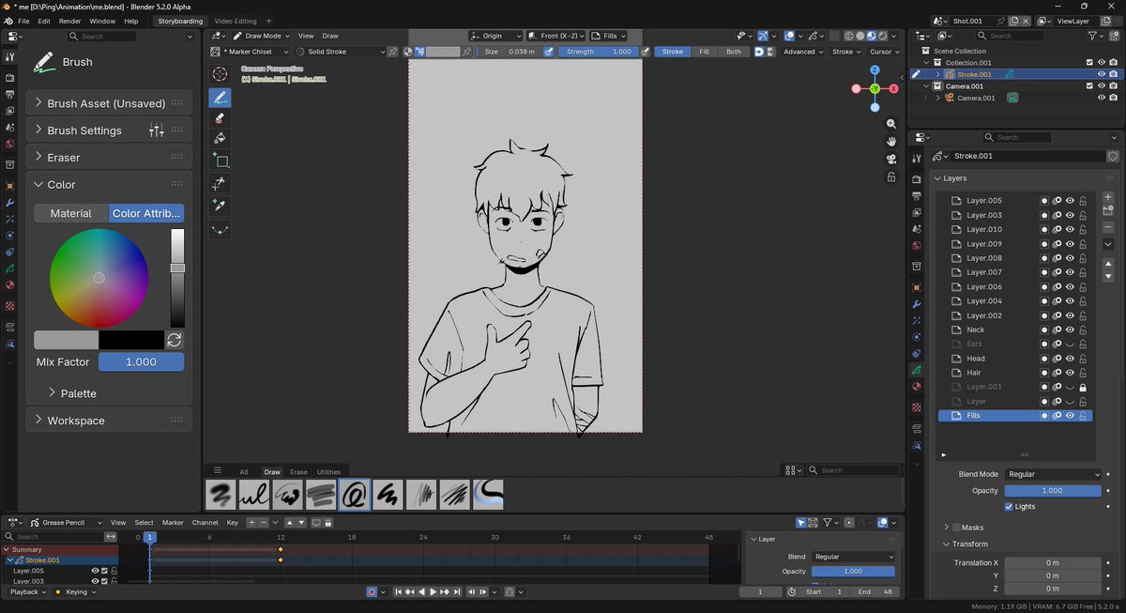The height and width of the screenshot is (613, 1126).
Task: Click the Strength slider in the header
Action: tap(597, 52)
